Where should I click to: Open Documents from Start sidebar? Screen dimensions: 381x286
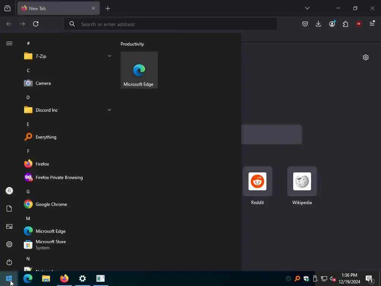pos(9,209)
